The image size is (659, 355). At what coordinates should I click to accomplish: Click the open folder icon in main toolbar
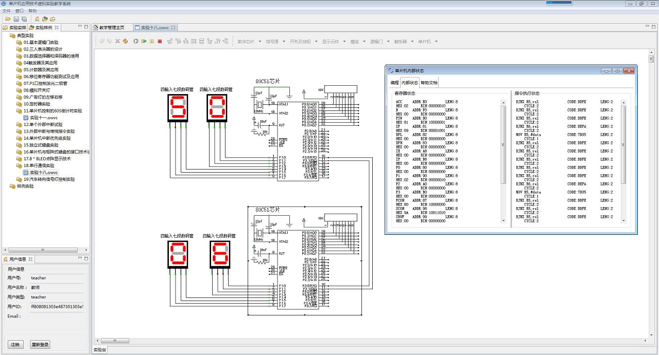pyautogui.click(x=8, y=19)
